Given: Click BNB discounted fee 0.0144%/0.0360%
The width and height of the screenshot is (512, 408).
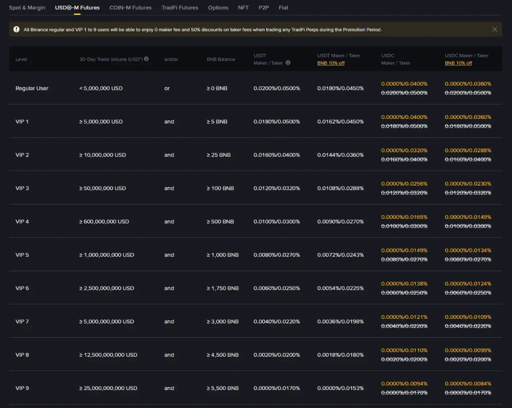Looking at the screenshot, I should pyautogui.click(x=340, y=155).
